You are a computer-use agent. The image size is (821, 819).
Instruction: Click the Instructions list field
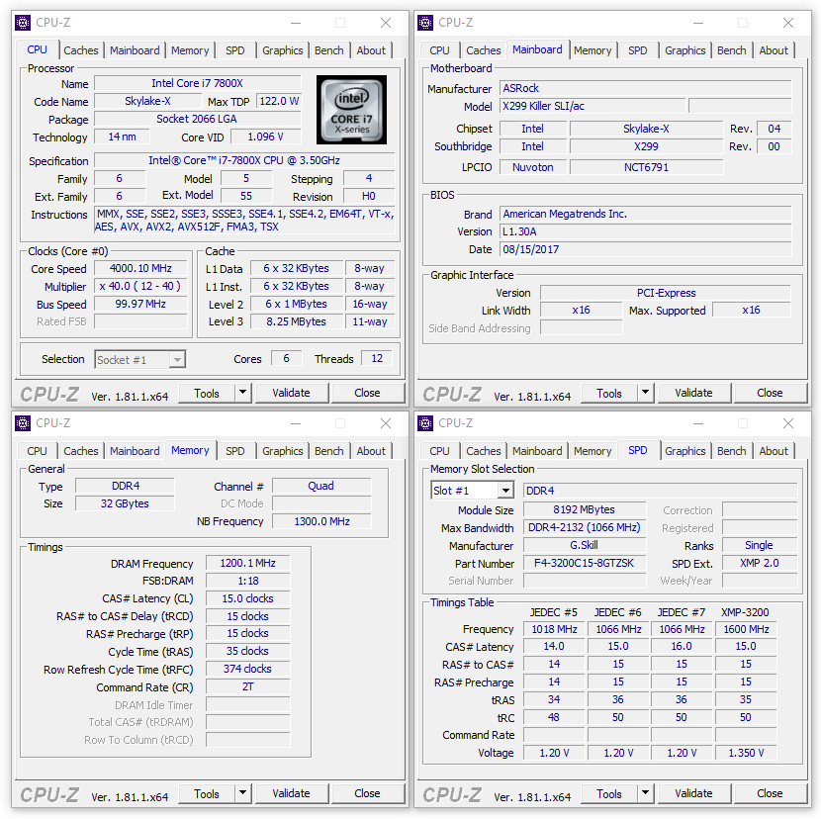[244, 220]
